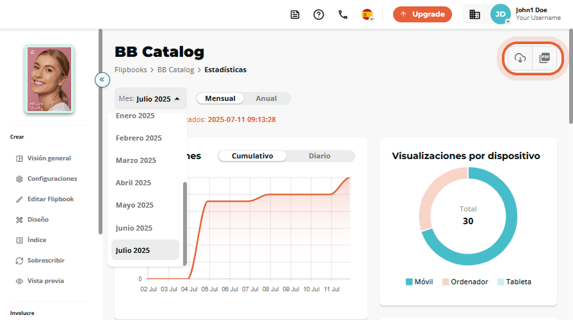Click the Editar Flipbook pencil icon

coord(19,199)
